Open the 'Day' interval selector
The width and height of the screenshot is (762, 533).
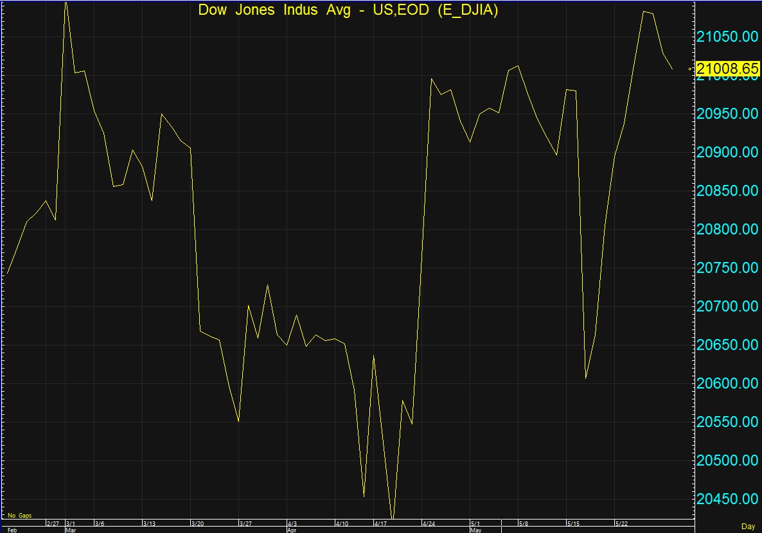point(748,527)
